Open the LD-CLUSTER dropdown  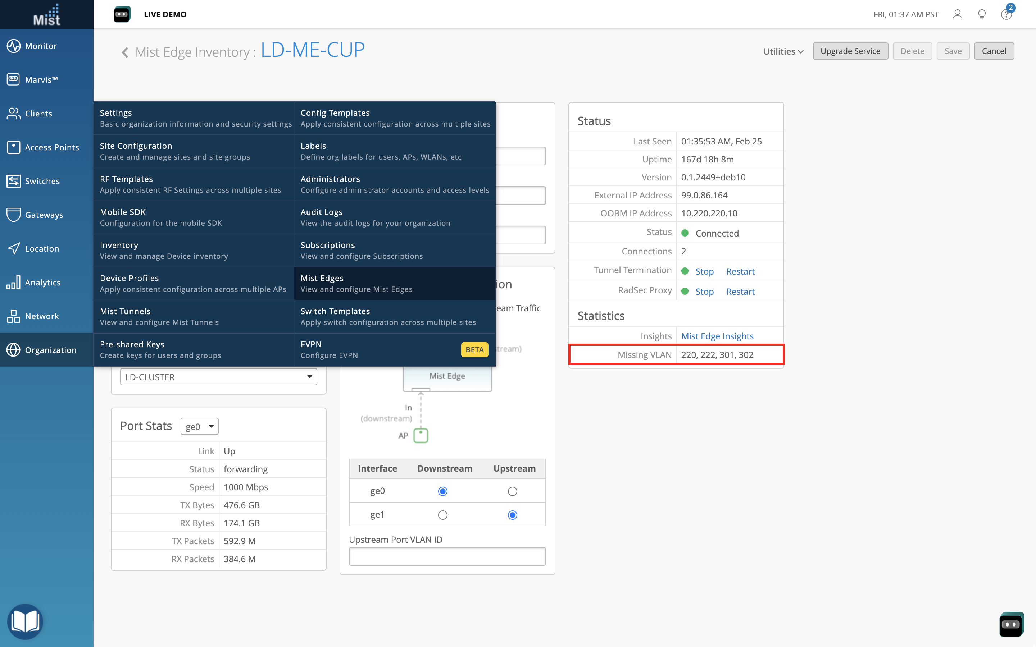218,377
